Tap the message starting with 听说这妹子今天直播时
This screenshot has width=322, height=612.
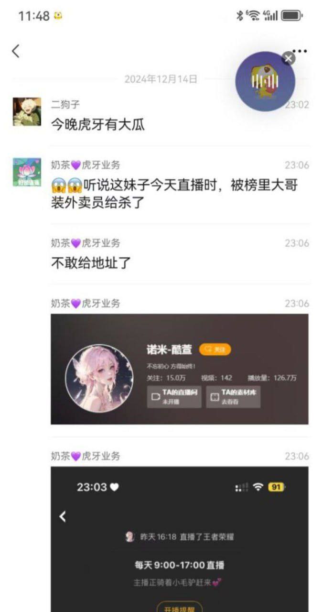pos(174,194)
